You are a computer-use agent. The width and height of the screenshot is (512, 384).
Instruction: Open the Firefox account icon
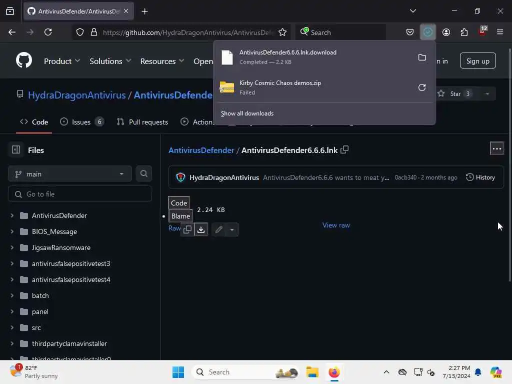[446, 32]
